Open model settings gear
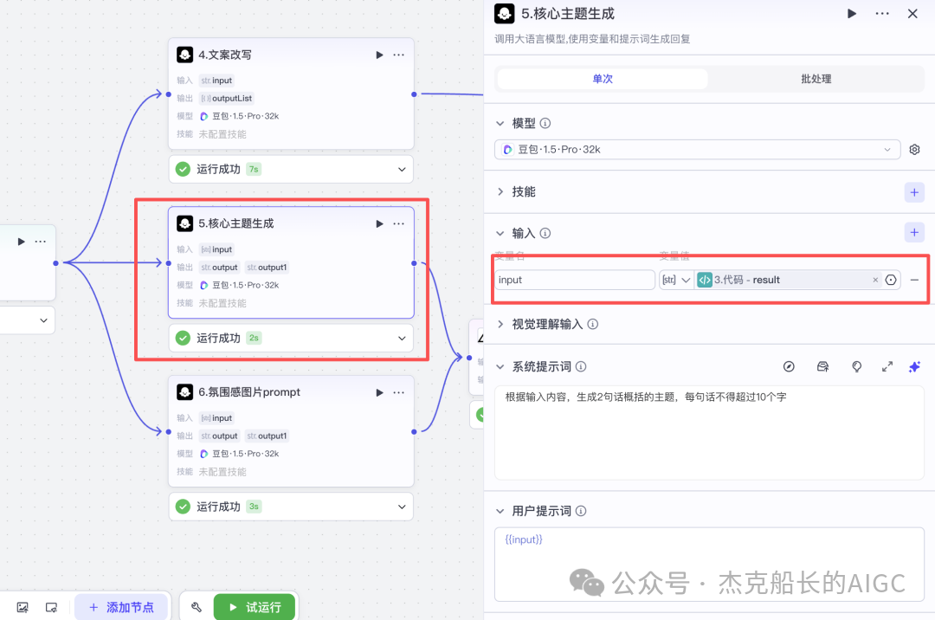The image size is (935, 620). (x=914, y=150)
